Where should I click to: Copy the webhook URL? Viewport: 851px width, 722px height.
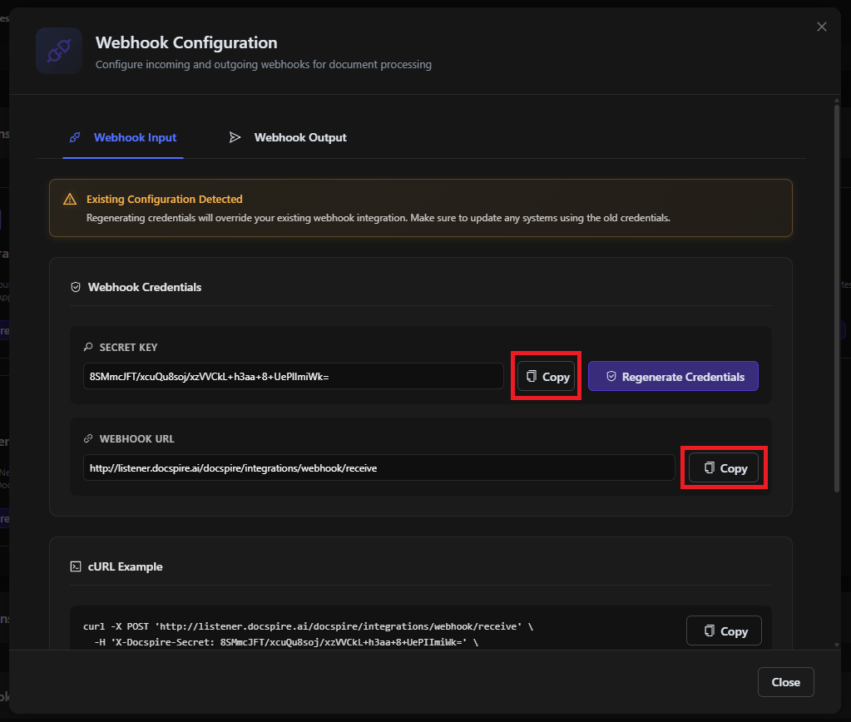(724, 468)
